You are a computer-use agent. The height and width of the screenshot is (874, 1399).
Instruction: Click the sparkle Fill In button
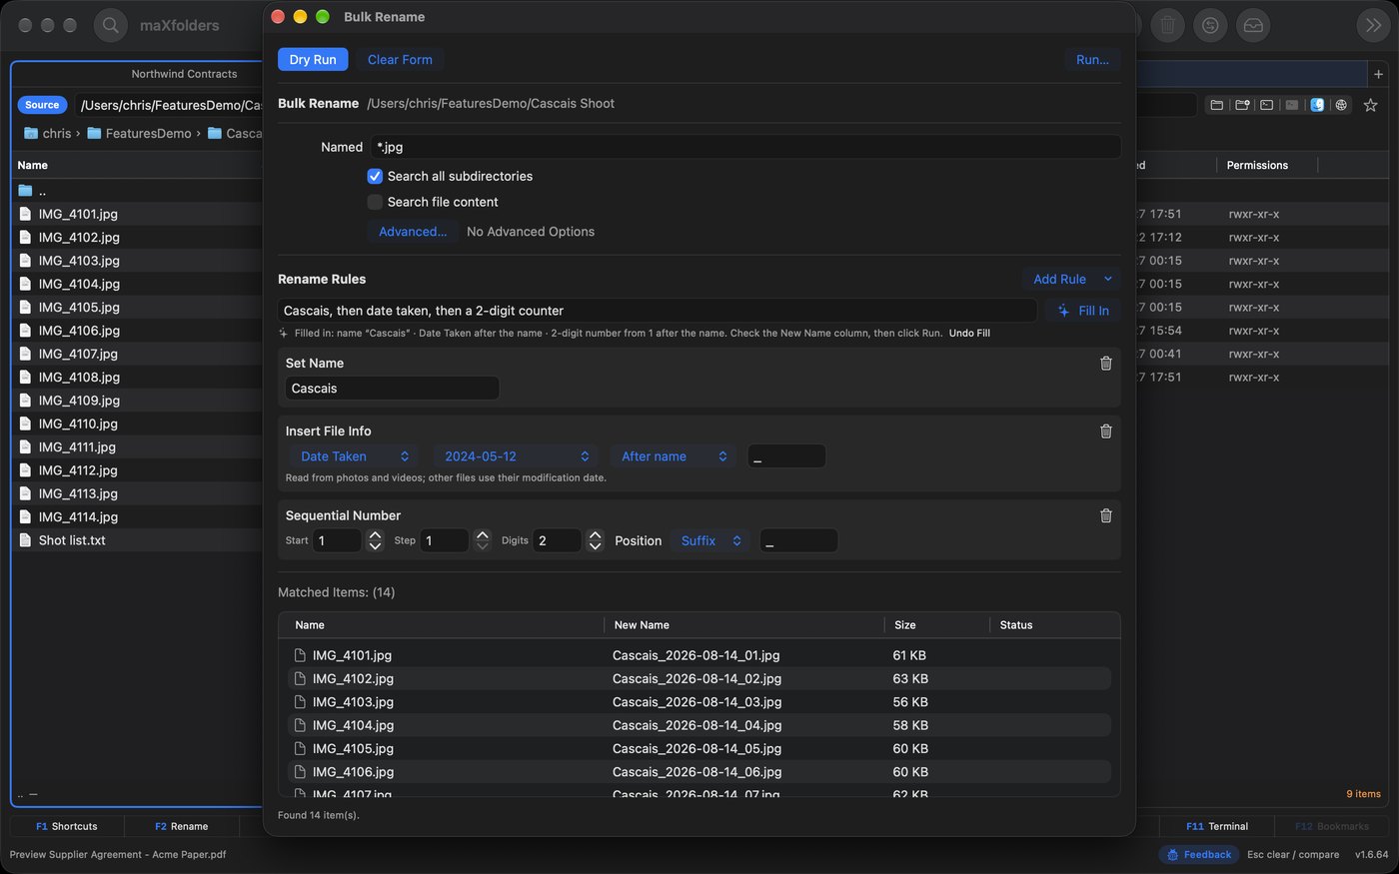coord(1083,311)
